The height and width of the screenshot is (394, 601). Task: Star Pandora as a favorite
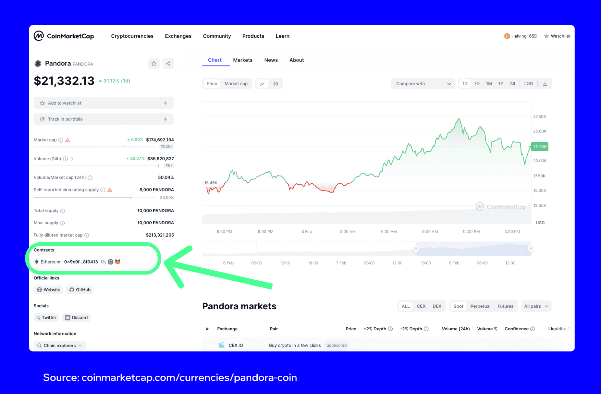tap(154, 63)
